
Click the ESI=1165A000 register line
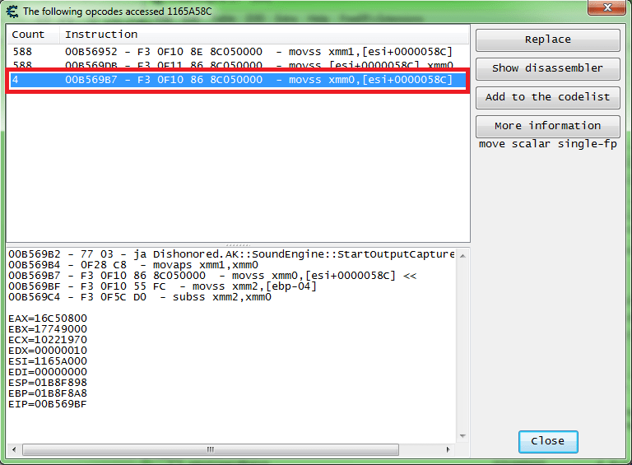pyautogui.click(x=48, y=361)
